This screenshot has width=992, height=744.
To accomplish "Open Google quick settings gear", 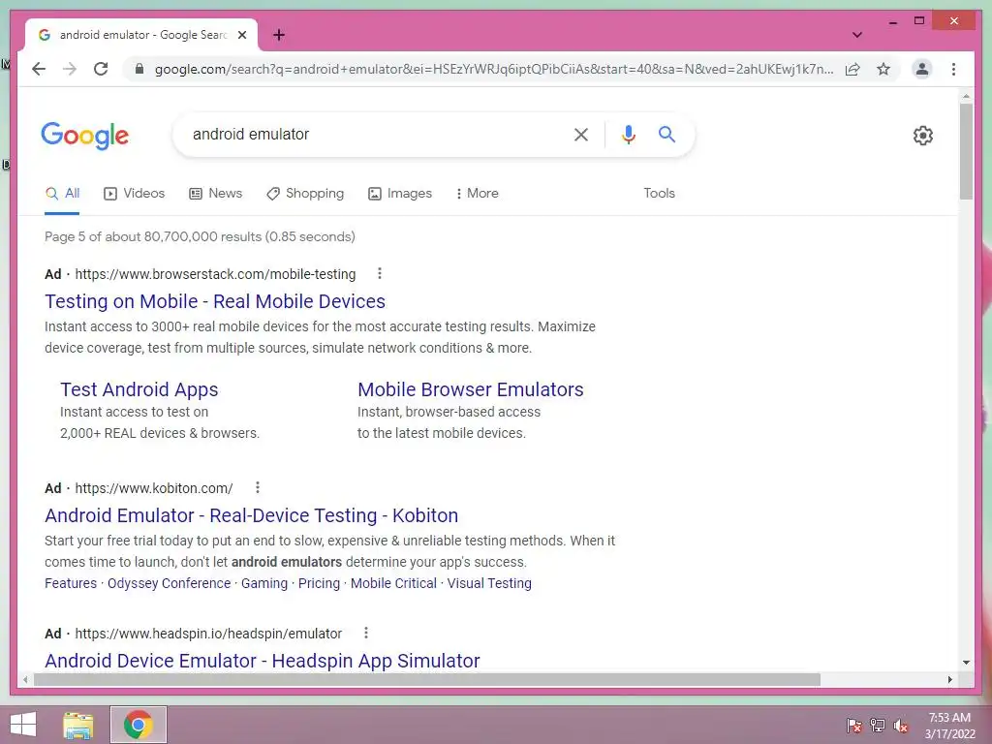I will [x=923, y=136].
